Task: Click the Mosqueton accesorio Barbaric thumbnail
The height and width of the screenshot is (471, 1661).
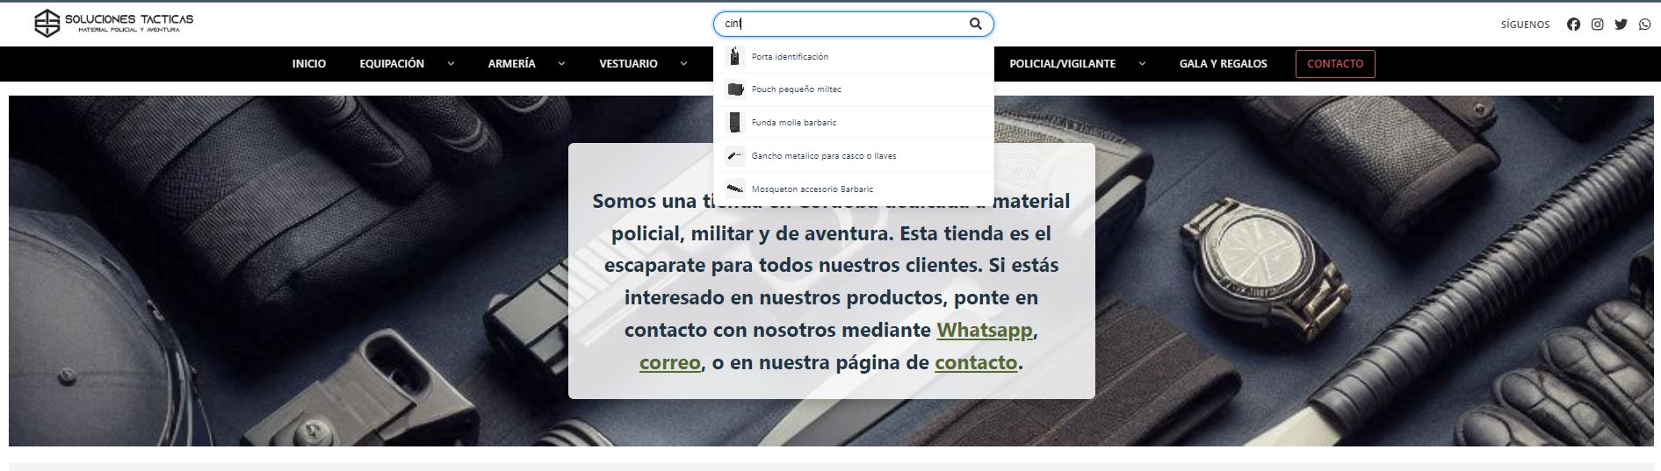Action: point(734,189)
